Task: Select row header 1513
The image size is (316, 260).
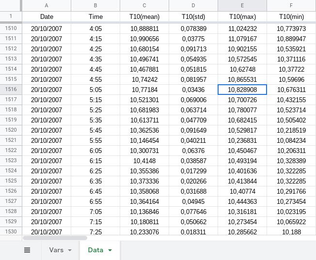Action: point(11,59)
